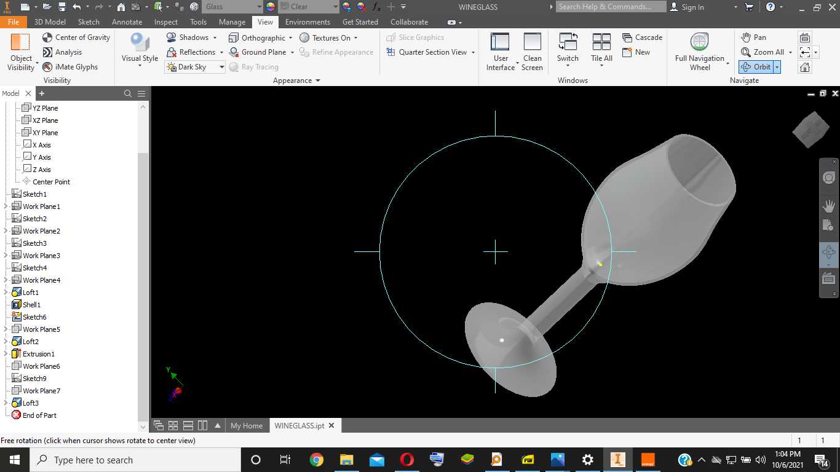
Task: Expand the Loft1 feature node
Action: click(x=6, y=293)
